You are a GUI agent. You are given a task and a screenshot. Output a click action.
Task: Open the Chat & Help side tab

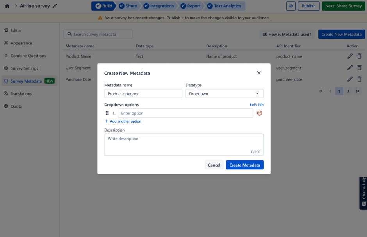coord(363,193)
